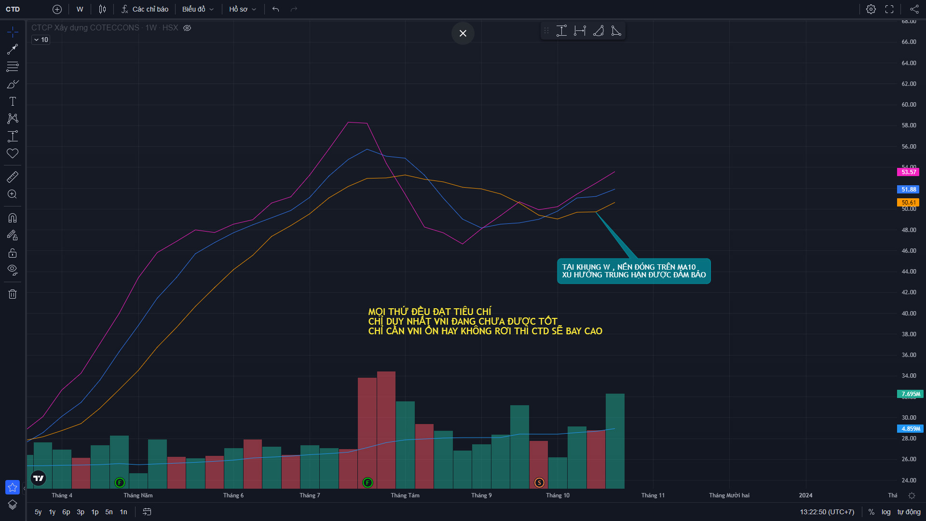
Task: Open the Biểu đồ dropdown
Action: [198, 9]
